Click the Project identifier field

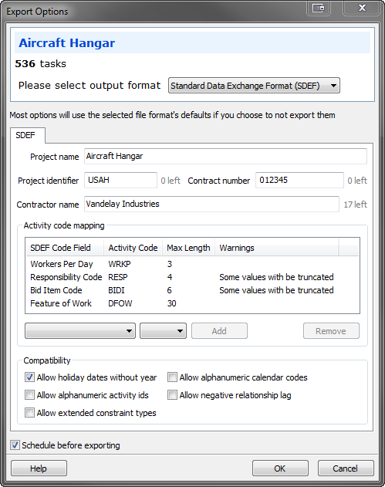[x=120, y=180]
